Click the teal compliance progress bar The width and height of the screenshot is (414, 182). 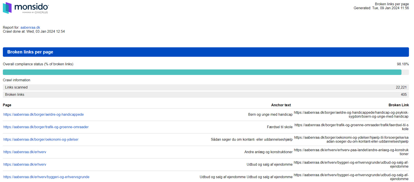pyautogui.click(x=202, y=72)
